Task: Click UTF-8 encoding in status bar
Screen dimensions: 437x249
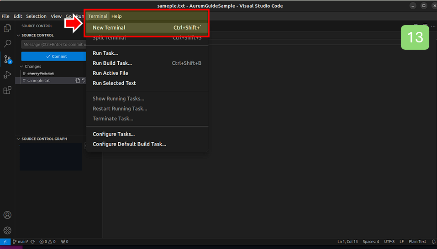Action: point(389,242)
